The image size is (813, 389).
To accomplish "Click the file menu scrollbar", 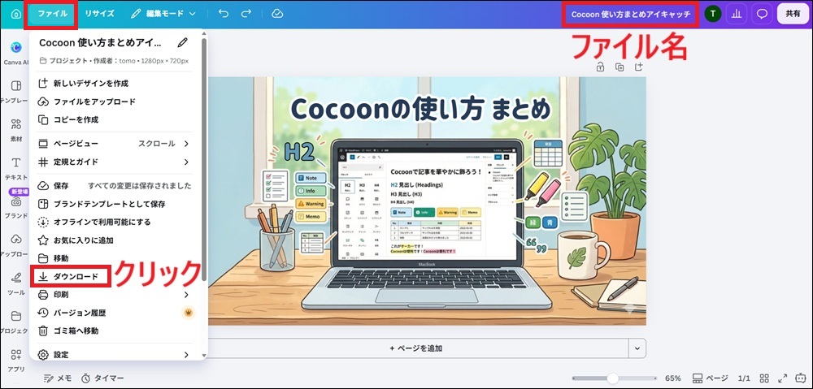I will coord(204,158).
